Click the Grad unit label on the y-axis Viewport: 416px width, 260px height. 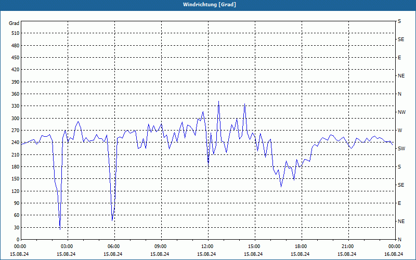(x=14, y=23)
